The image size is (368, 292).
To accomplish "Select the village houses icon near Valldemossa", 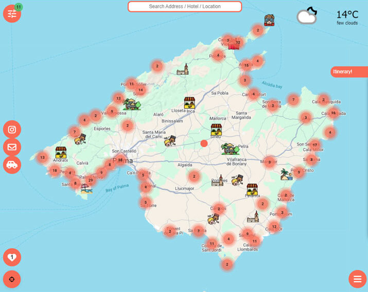I will [x=132, y=105].
